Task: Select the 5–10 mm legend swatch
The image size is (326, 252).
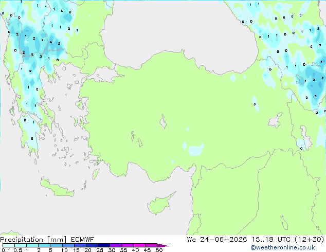Action: point(56,245)
